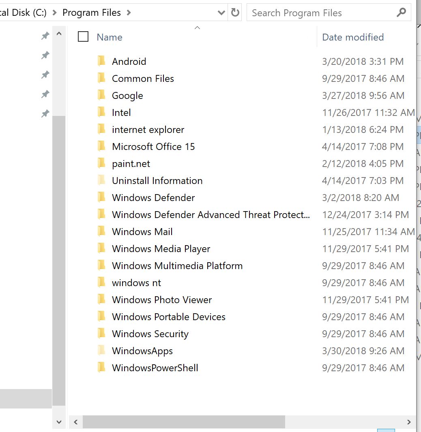The image size is (421, 432).
Task: Click the 2/12/2018 4:05 PM date
Action: (363, 164)
